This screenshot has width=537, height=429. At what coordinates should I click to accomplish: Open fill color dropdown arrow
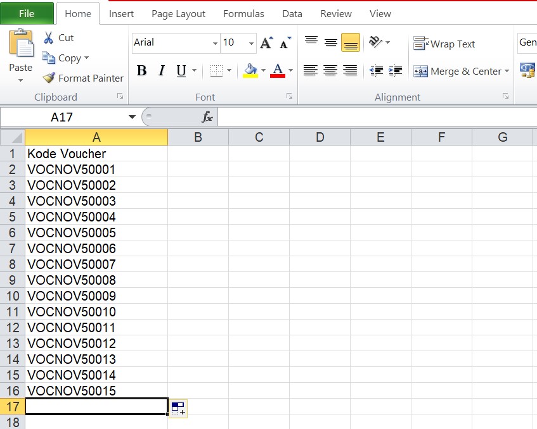[263, 70]
